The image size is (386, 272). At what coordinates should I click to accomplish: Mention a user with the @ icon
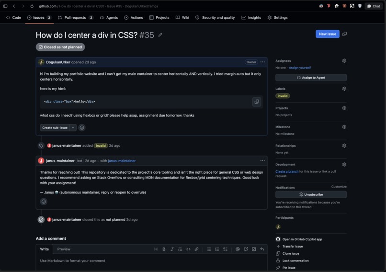(238, 249)
